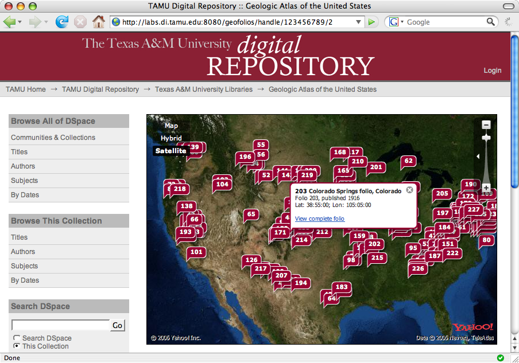Click the browser Home icon
Image resolution: width=519 pixels, height=363 pixels.
click(99, 22)
